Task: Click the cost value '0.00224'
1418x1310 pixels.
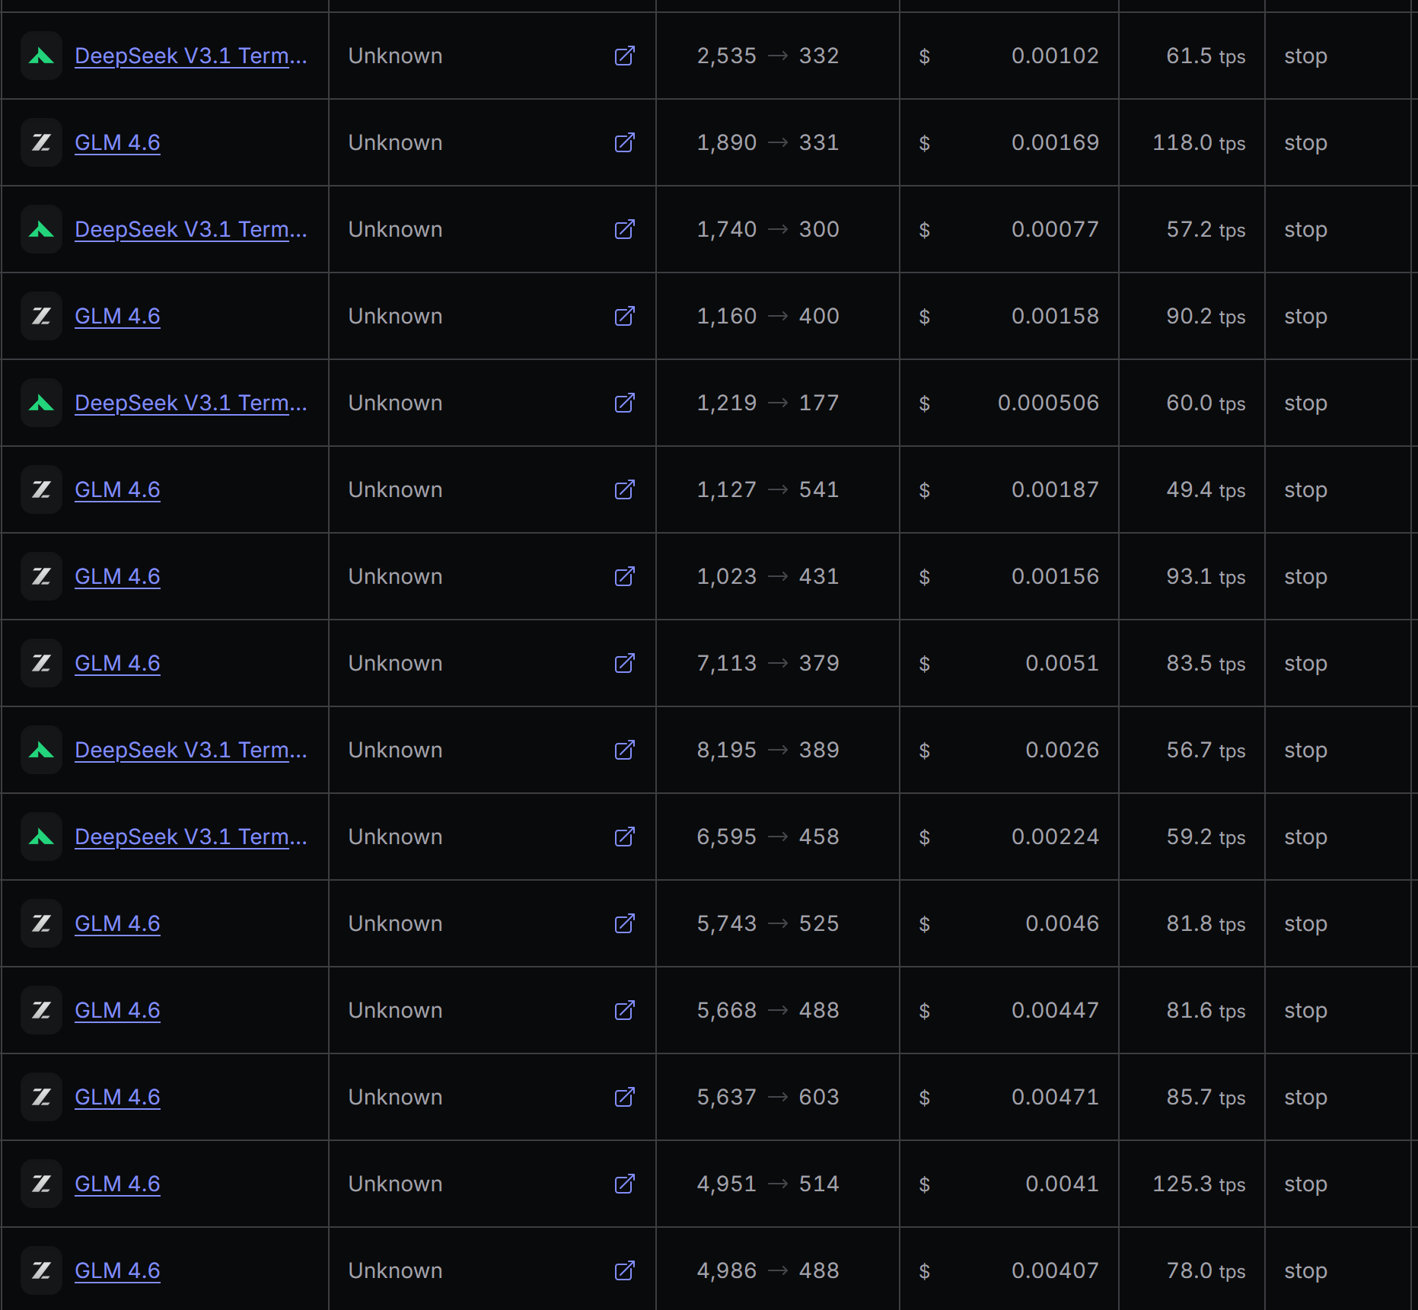Action: [x=1055, y=837]
